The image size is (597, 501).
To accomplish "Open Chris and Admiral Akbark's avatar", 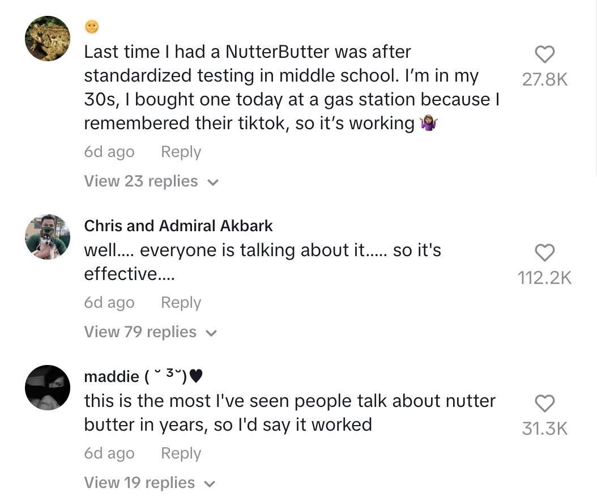I will click(x=48, y=237).
